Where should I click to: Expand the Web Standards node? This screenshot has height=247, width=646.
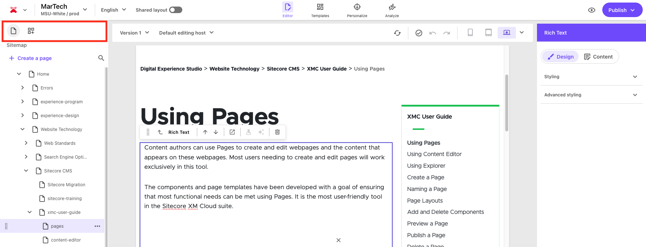pyautogui.click(x=26, y=143)
